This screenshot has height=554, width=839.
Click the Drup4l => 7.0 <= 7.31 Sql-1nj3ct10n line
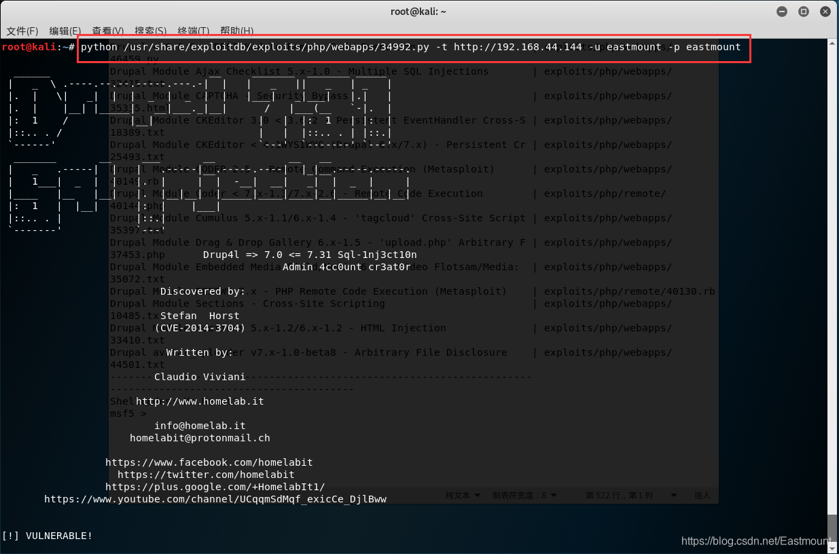tap(310, 255)
